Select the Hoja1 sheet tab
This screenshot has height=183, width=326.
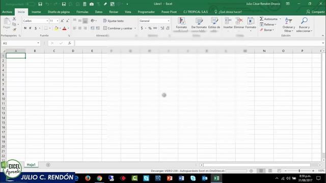pos(31,165)
